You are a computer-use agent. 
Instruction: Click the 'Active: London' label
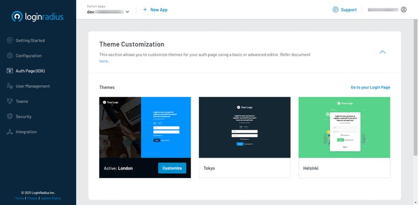tap(118, 168)
